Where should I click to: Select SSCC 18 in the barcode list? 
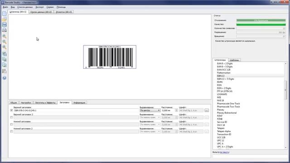[221, 125]
